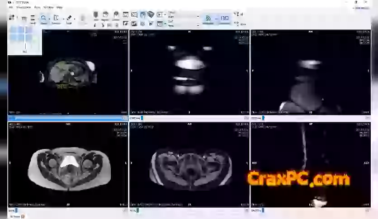Click the shield-shaped icon in the toolbar
This screenshot has width=378, height=219.
coord(96,15)
